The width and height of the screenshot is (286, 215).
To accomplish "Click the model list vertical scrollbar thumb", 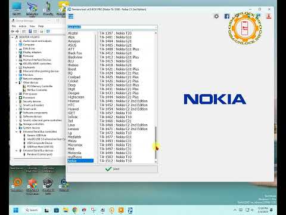I will [156, 142].
